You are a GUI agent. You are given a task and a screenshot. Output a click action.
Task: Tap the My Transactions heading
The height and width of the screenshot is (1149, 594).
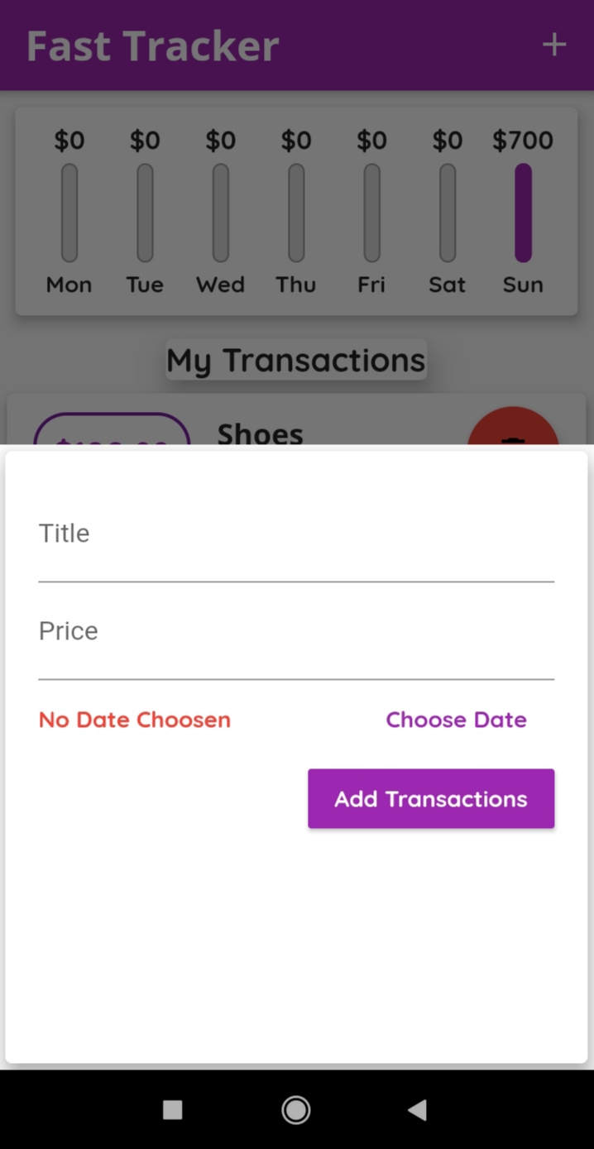(x=295, y=359)
